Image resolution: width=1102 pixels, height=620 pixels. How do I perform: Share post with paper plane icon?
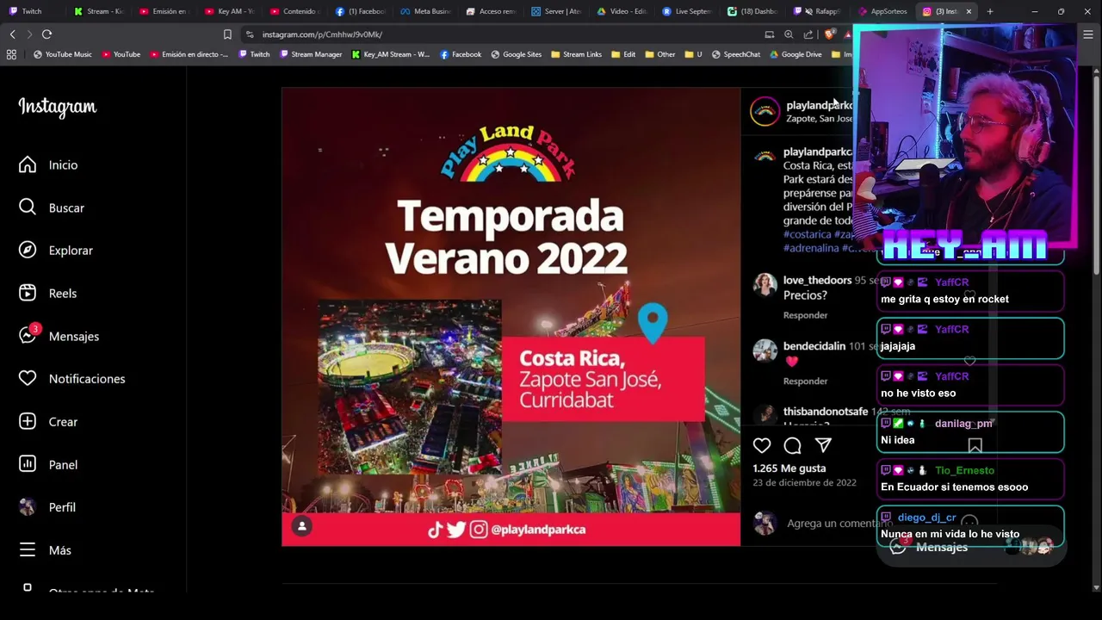(x=823, y=445)
